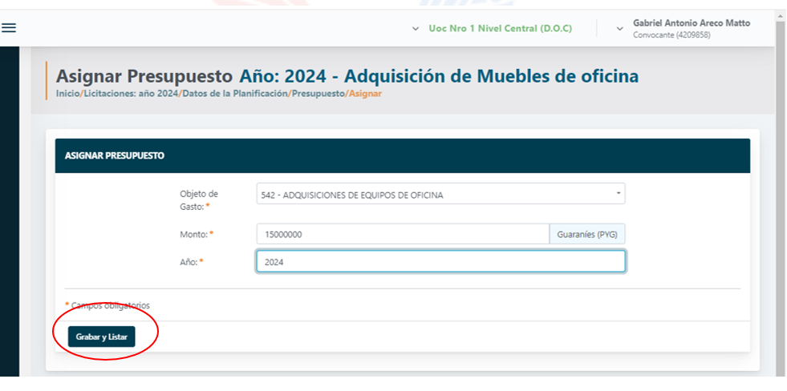Open the Objeto de Gasto dropdown

440,193
